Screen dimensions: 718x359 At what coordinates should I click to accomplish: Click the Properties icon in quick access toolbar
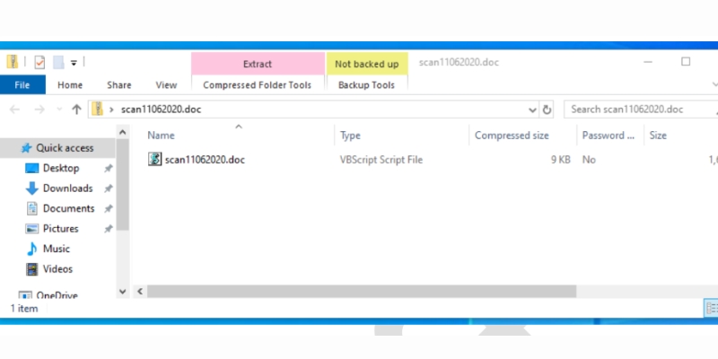point(39,63)
